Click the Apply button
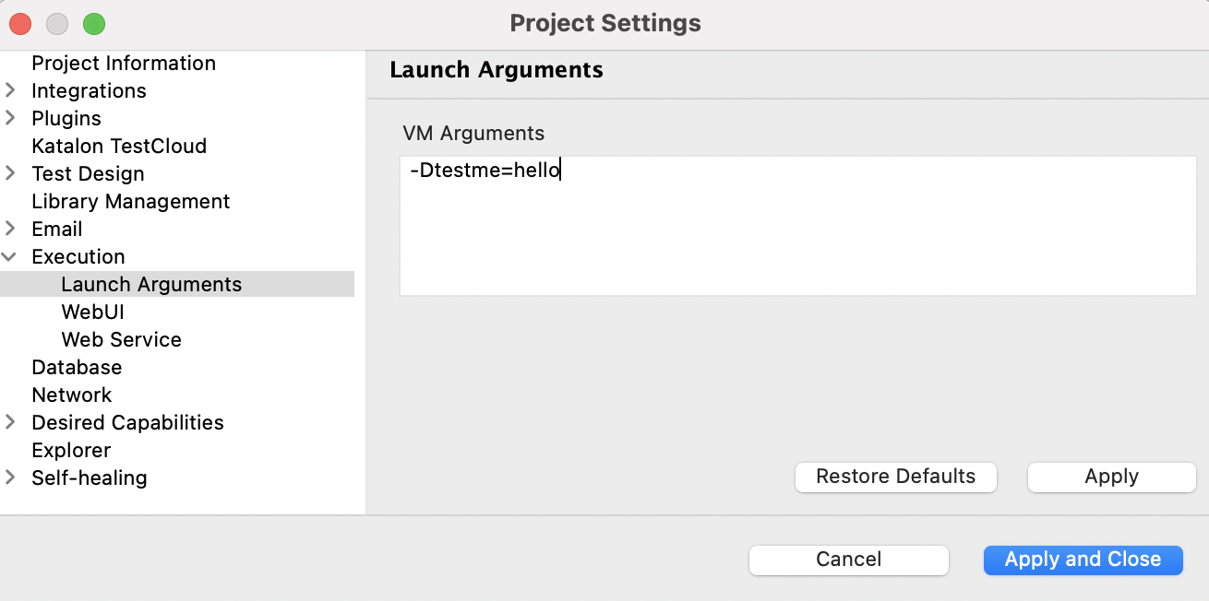Viewport: 1209px width, 601px height. click(1112, 477)
